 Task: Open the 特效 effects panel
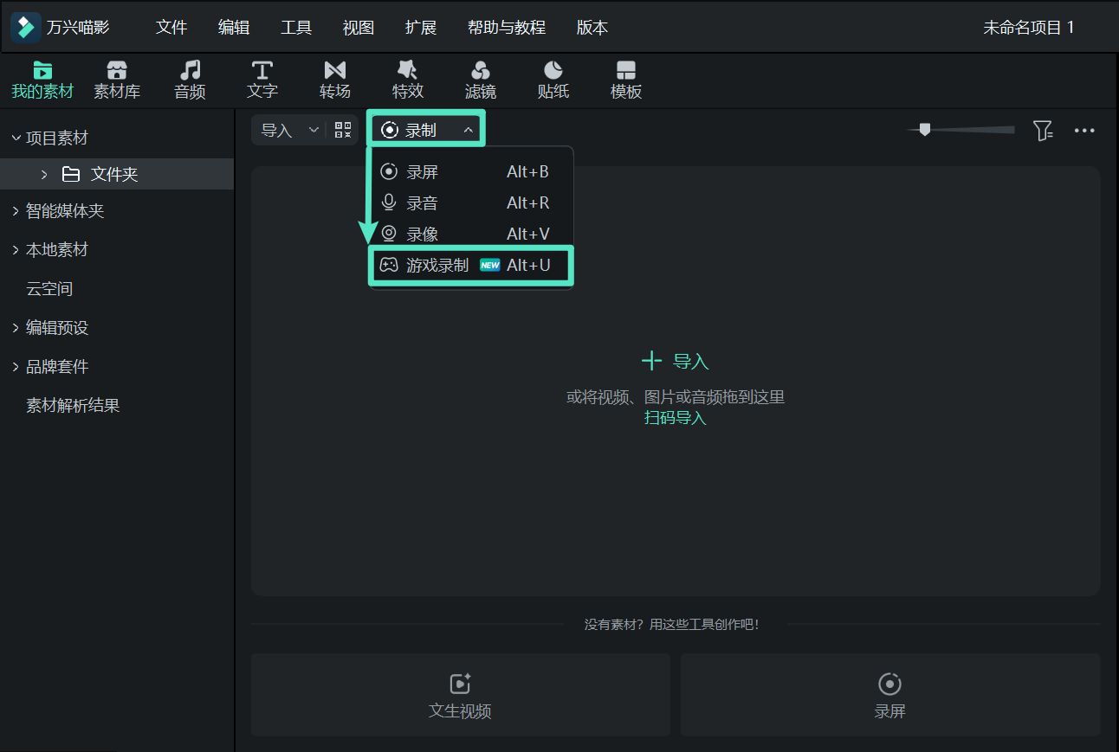408,80
